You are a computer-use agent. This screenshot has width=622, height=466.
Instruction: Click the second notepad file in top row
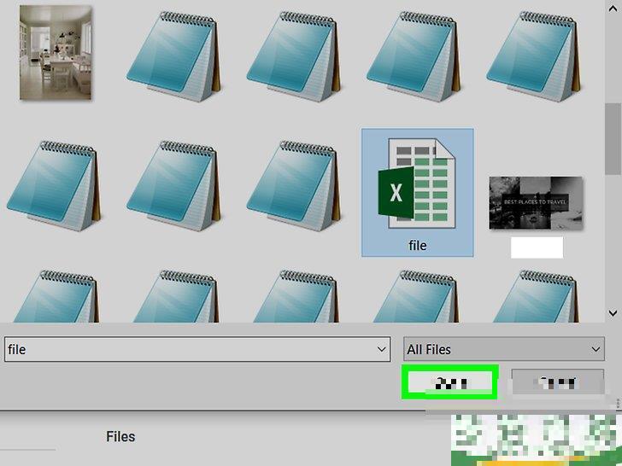click(x=294, y=55)
